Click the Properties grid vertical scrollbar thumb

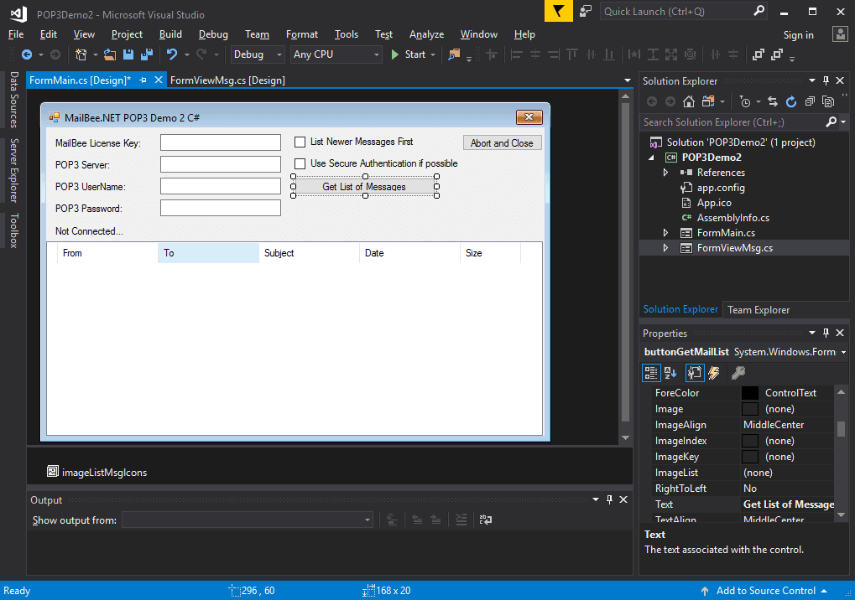click(x=842, y=428)
